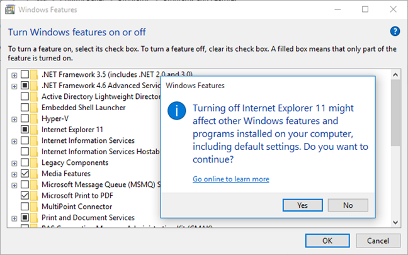Click the blue information icon in the dialog

(x=178, y=111)
